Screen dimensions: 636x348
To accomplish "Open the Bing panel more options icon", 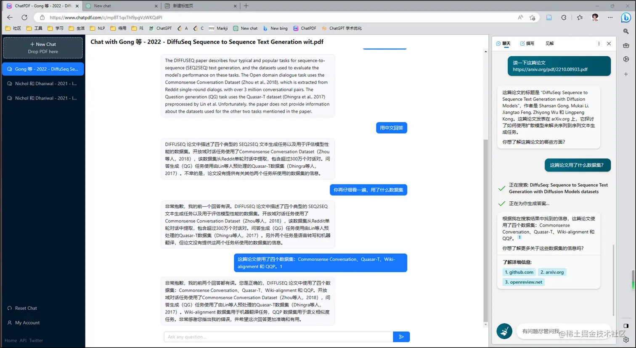I will point(599,44).
